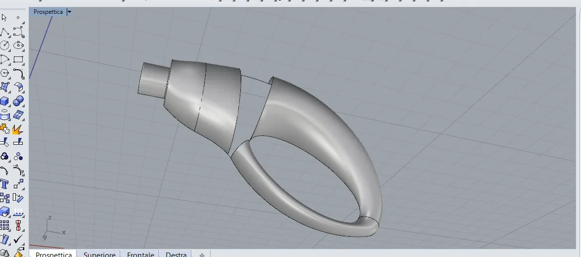
Task: Select the Arc tool
Action: pos(4,59)
